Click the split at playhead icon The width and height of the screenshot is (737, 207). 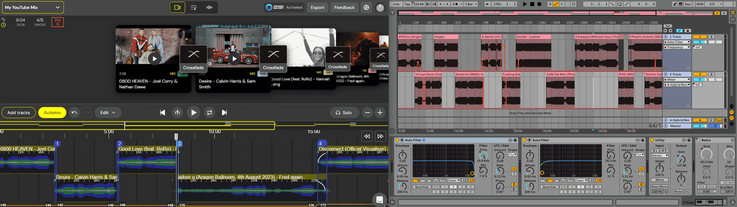click(x=177, y=113)
